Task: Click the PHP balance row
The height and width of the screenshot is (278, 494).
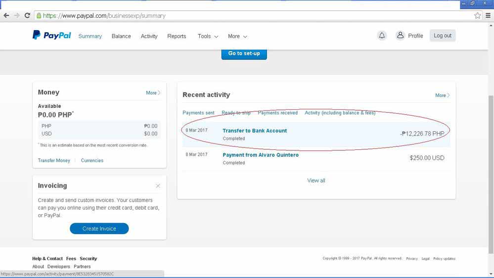Action: tap(99, 126)
